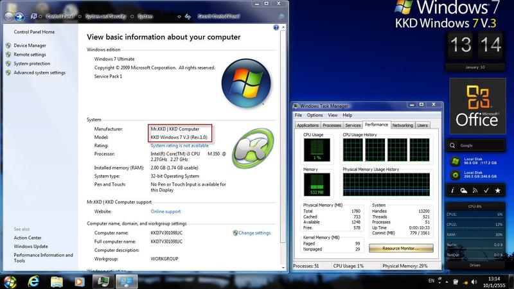The height and width of the screenshot is (289, 514).
Task: Click 'System rating is not available' link
Action: click(179, 146)
